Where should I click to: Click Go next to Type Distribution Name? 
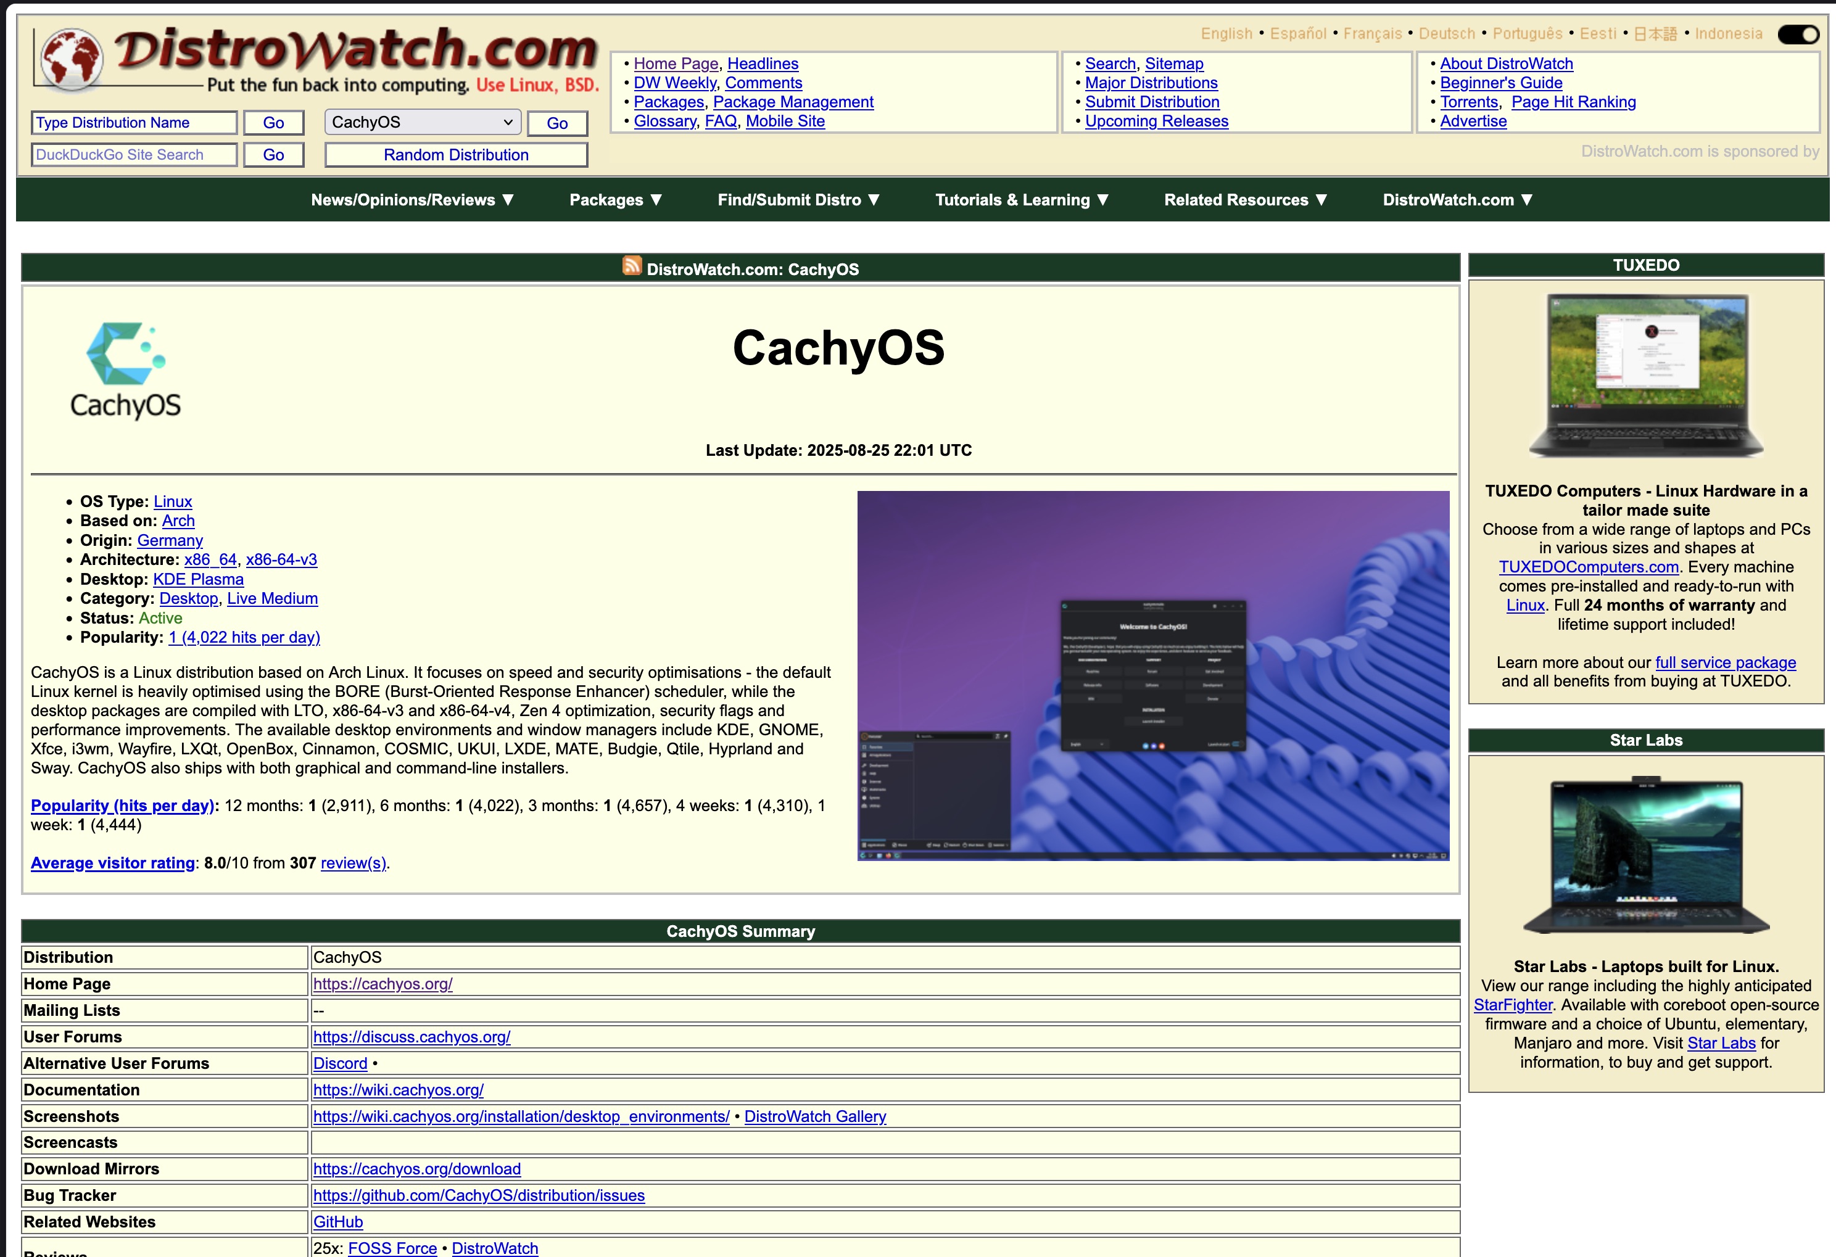273,122
